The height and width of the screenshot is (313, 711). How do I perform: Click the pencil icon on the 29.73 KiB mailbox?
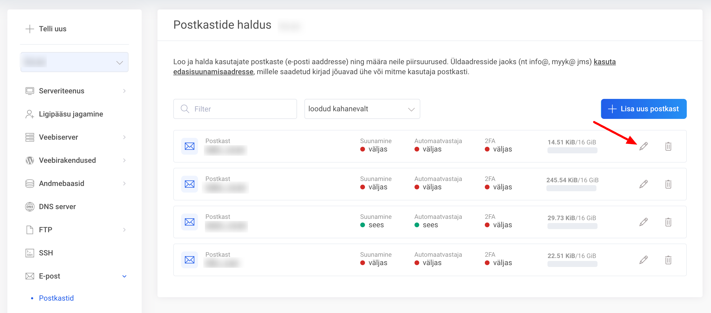click(643, 222)
